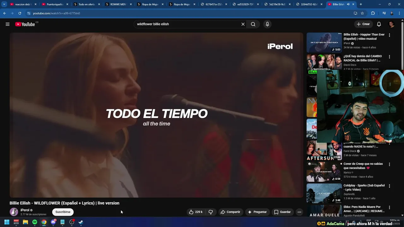Start voice search with the microphone icon
Image resolution: width=404 pixels, height=227 pixels.
[267, 24]
